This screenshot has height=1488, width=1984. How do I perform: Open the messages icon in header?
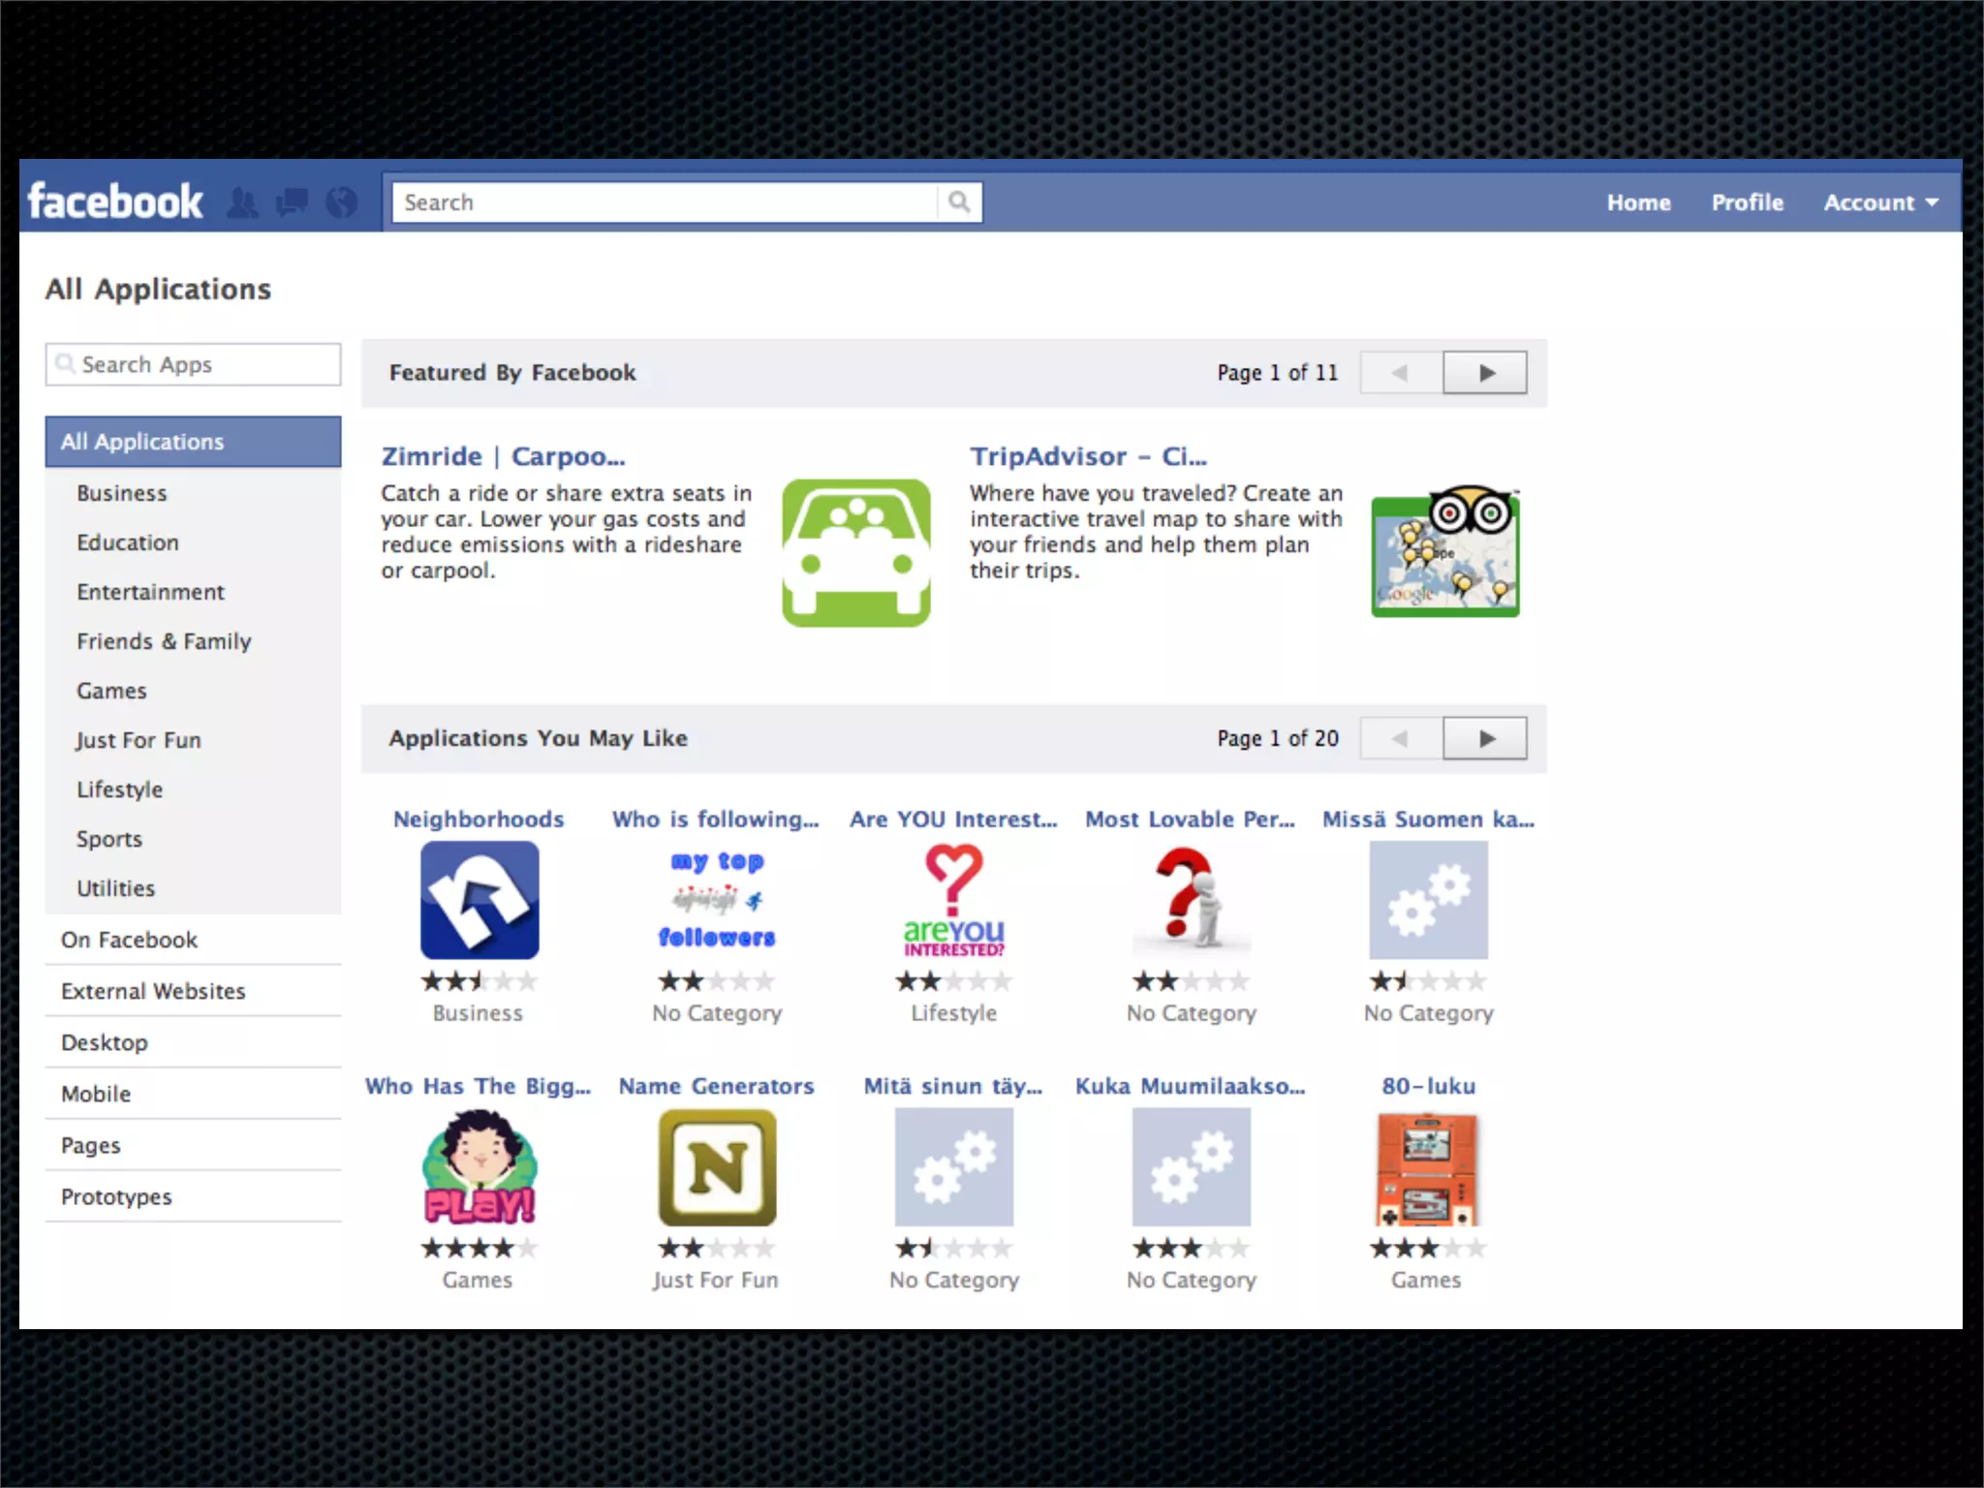(292, 202)
